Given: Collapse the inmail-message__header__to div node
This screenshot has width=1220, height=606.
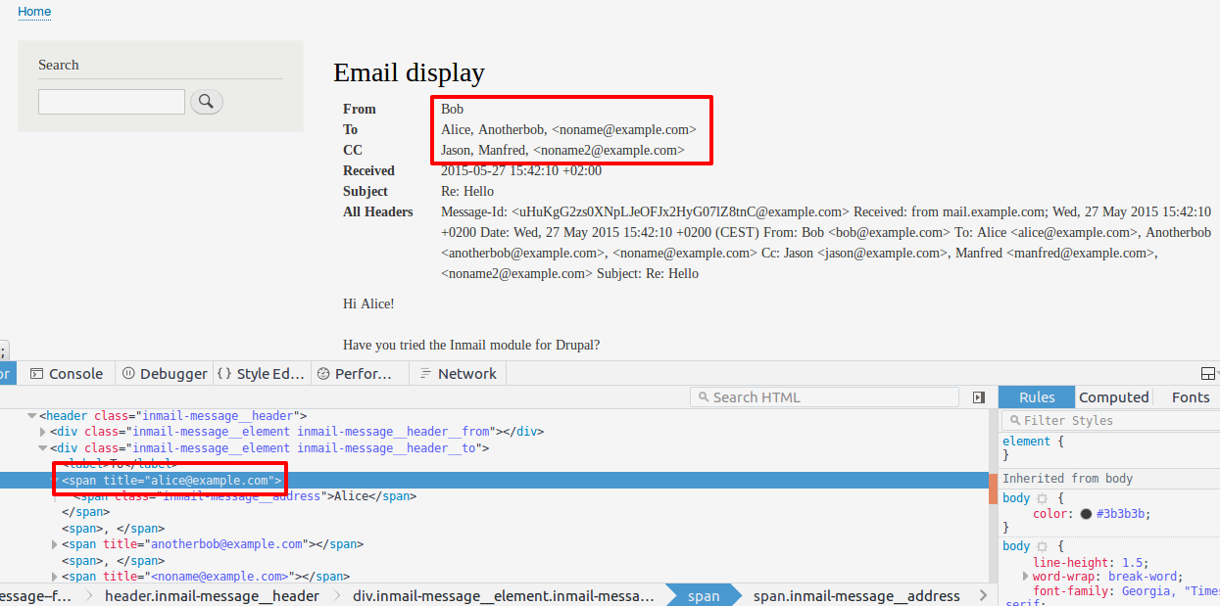Looking at the screenshot, I should pyautogui.click(x=41, y=447).
